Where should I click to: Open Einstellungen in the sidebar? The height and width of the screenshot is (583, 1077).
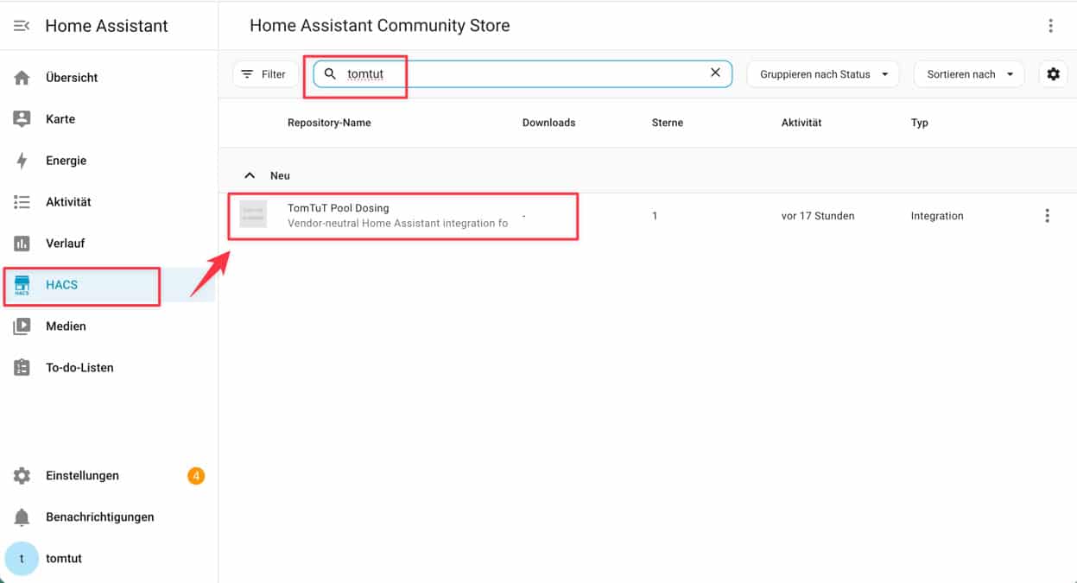coord(82,476)
